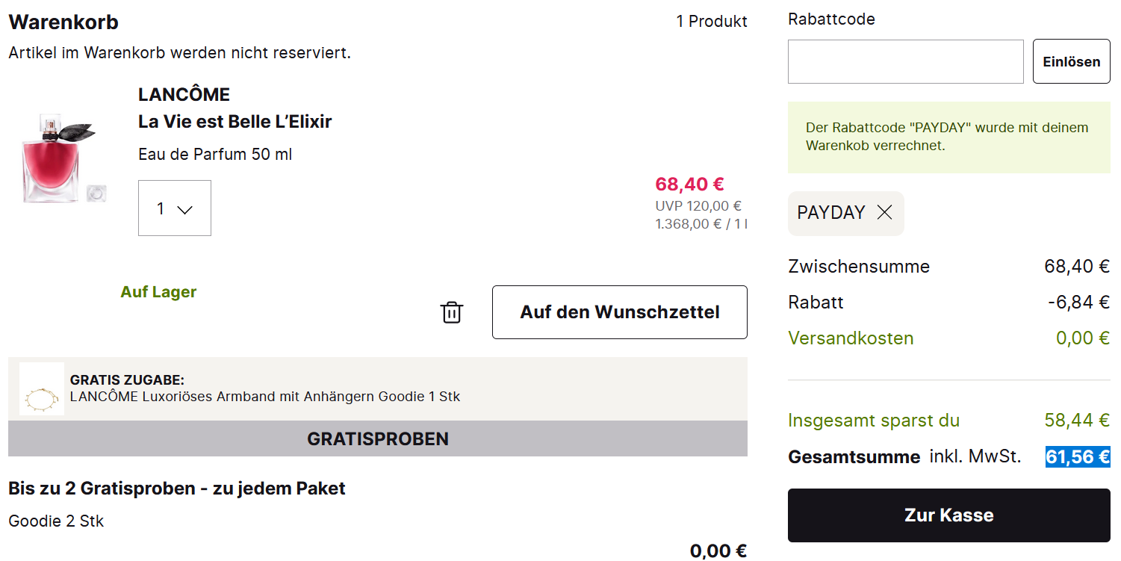Click the Goodie 2 Stk entry
Screen dimensions: 1121x561
56,521
